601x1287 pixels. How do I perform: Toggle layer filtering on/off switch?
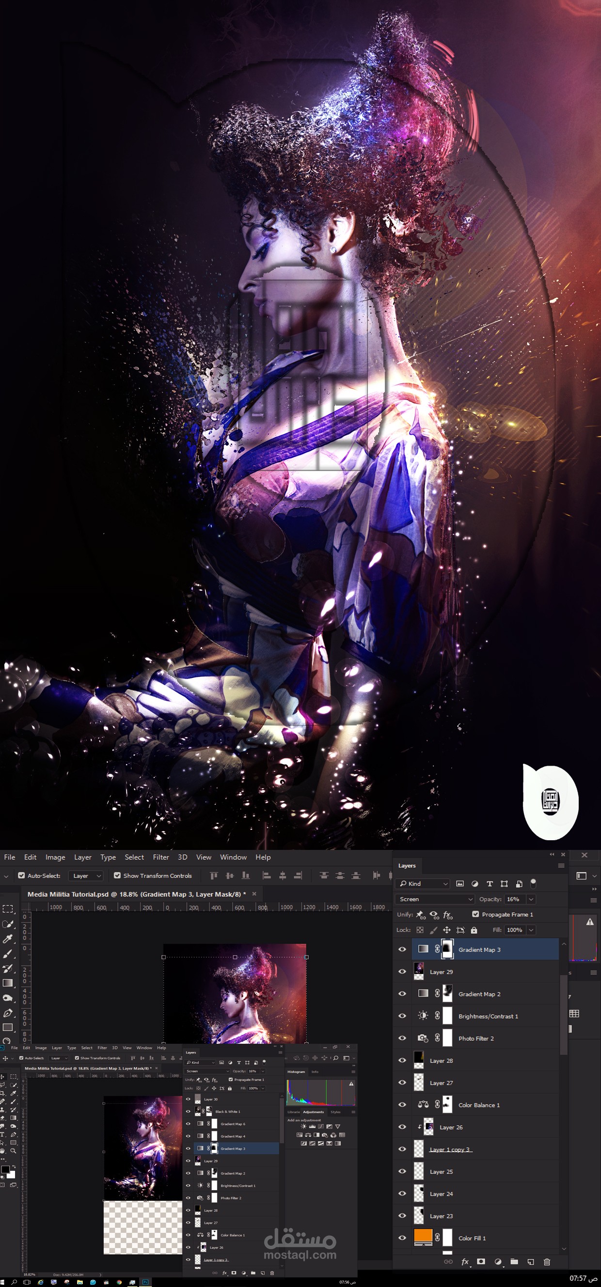[x=533, y=883]
